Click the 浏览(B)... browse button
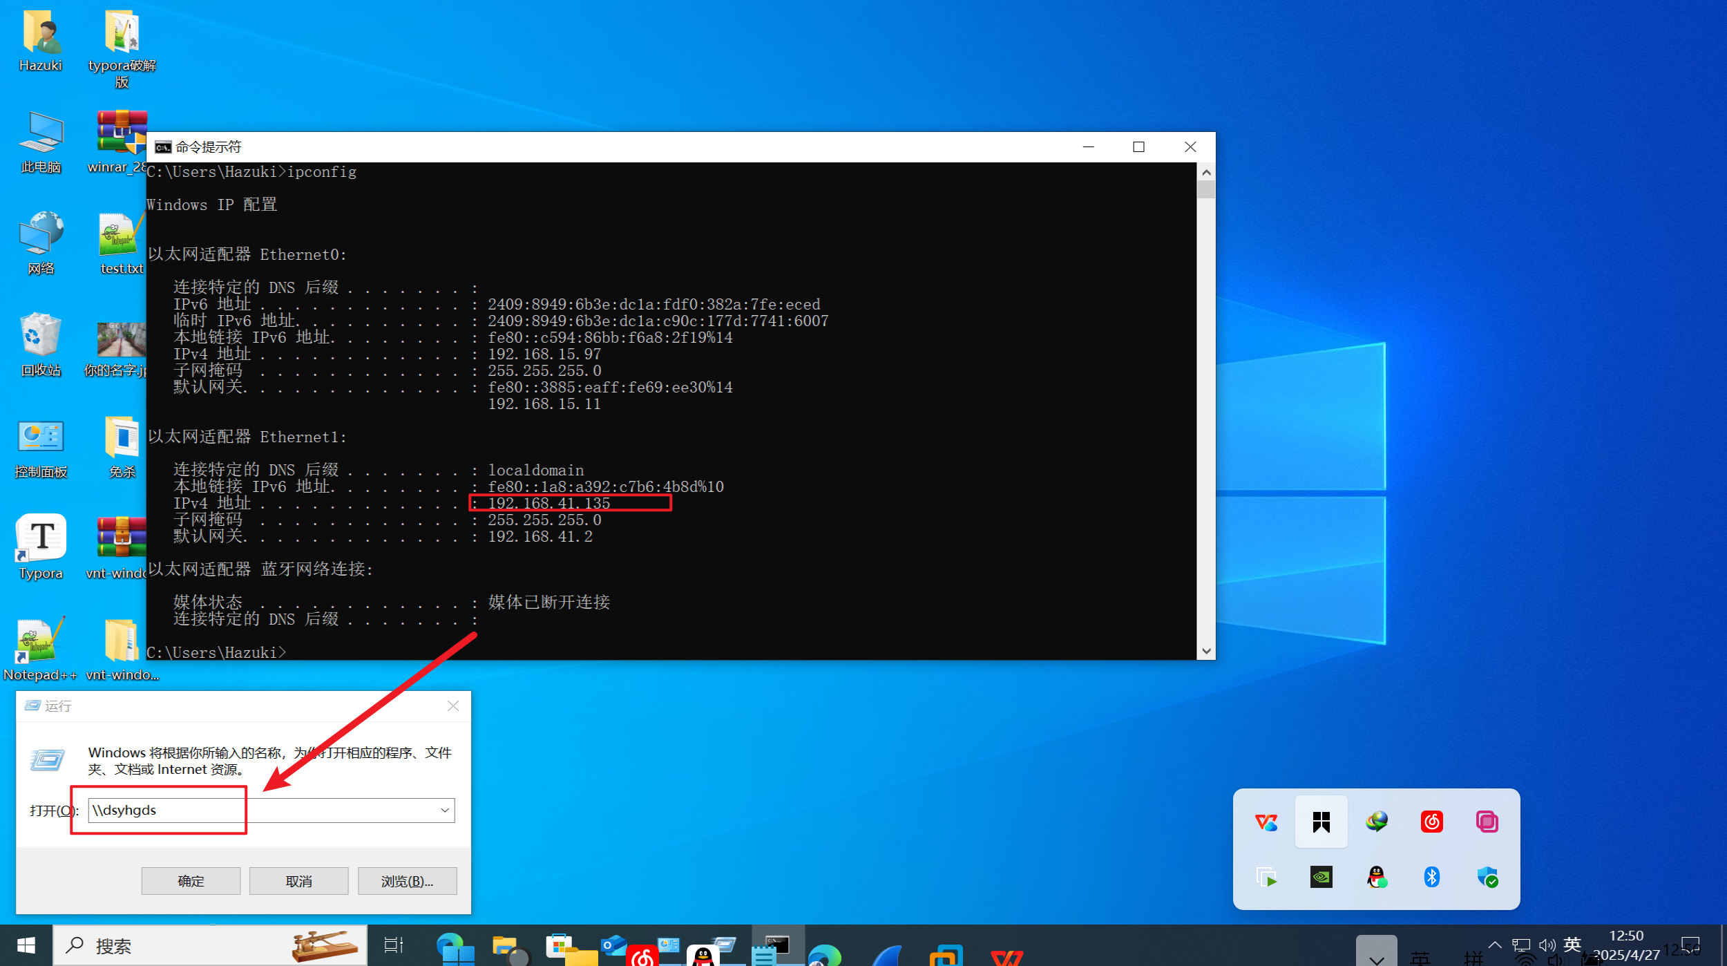1727x966 pixels. pos(407,881)
